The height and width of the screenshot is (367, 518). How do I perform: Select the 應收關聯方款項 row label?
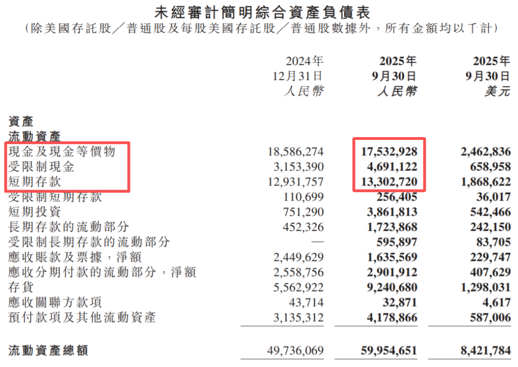click(x=55, y=302)
